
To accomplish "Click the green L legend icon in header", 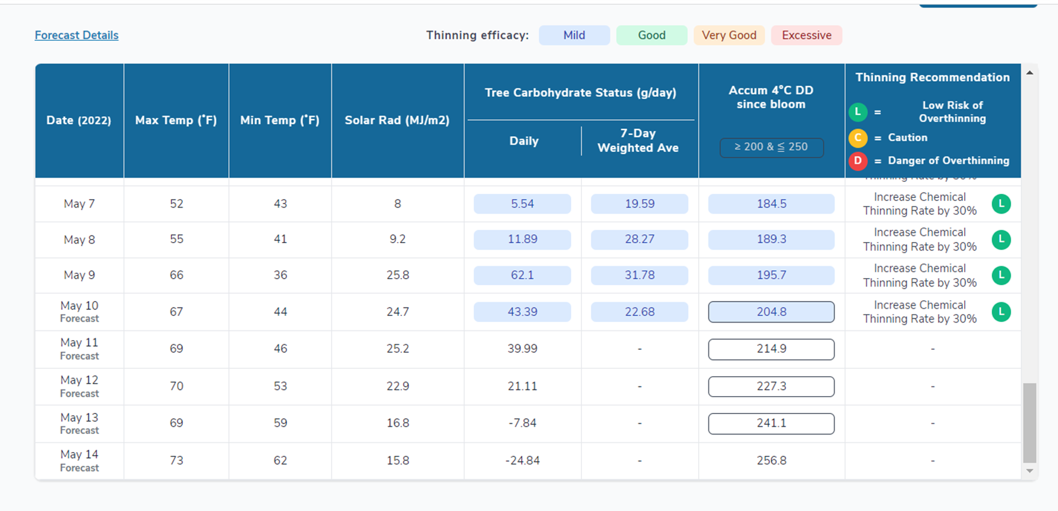I will tap(858, 112).
